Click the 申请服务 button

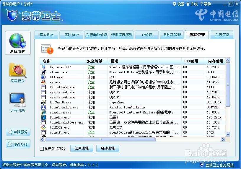point(18,132)
